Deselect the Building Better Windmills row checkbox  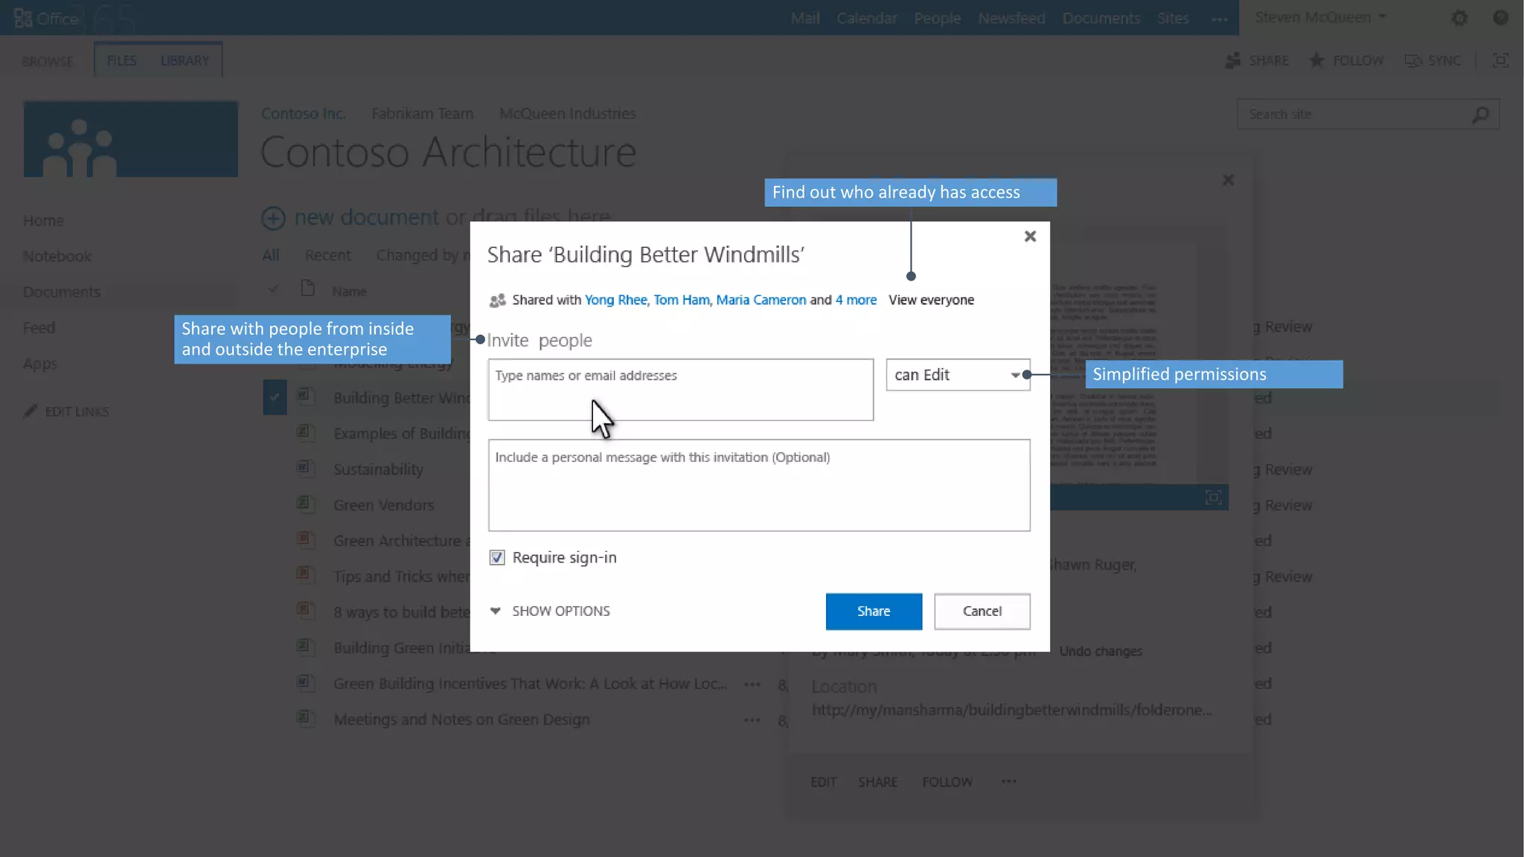(274, 397)
